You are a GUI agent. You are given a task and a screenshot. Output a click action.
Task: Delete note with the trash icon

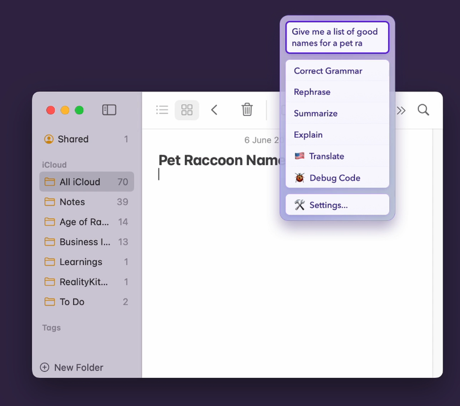(x=247, y=110)
